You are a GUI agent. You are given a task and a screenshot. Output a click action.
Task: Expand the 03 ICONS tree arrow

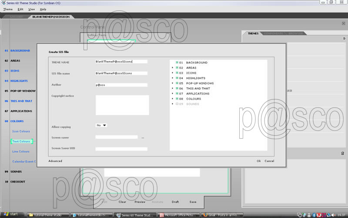173,73
